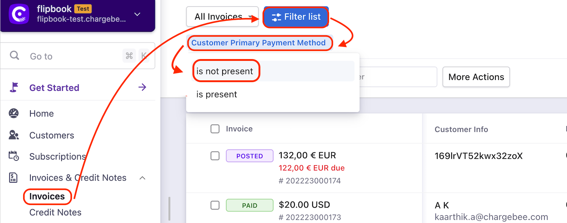Click the Get Started arrow icon
Screen dimensions: 567x223
pyautogui.click(x=142, y=87)
